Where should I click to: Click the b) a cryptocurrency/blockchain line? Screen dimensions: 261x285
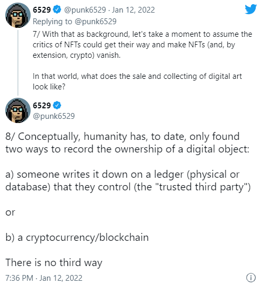pos(77,237)
